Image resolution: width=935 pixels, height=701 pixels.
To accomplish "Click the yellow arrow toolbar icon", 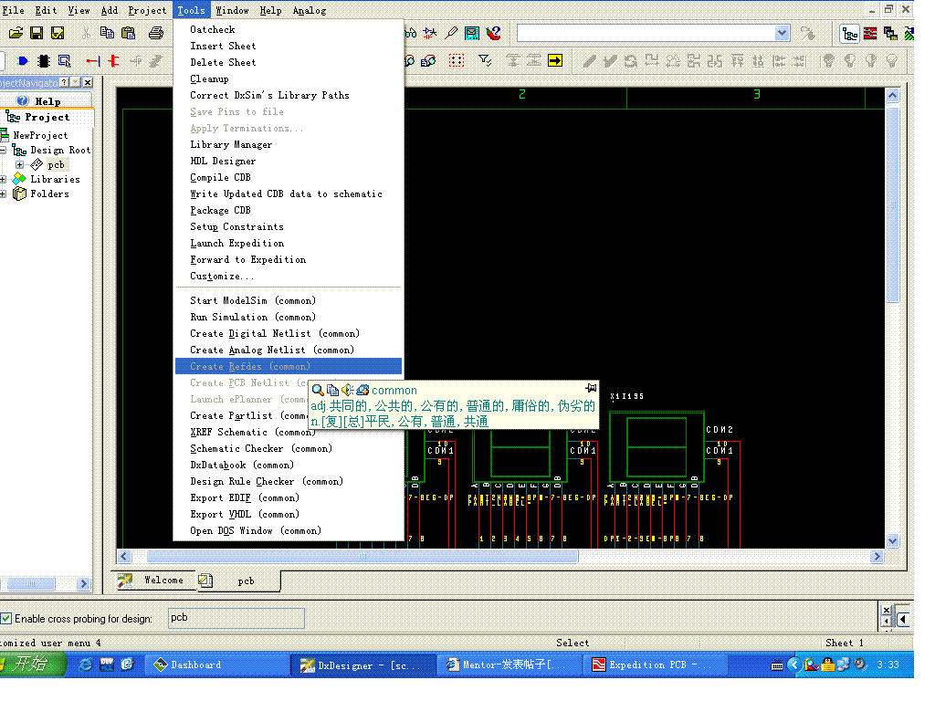I will (x=555, y=61).
